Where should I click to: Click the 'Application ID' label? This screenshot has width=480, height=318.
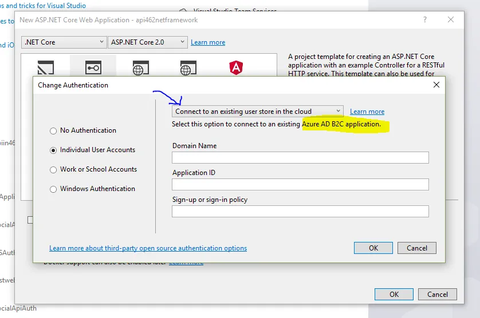pyautogui.click(x=194, y=173)
